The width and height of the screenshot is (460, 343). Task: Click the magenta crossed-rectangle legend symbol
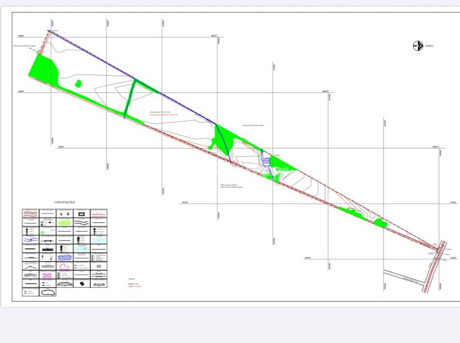click(x=48, y=275)
